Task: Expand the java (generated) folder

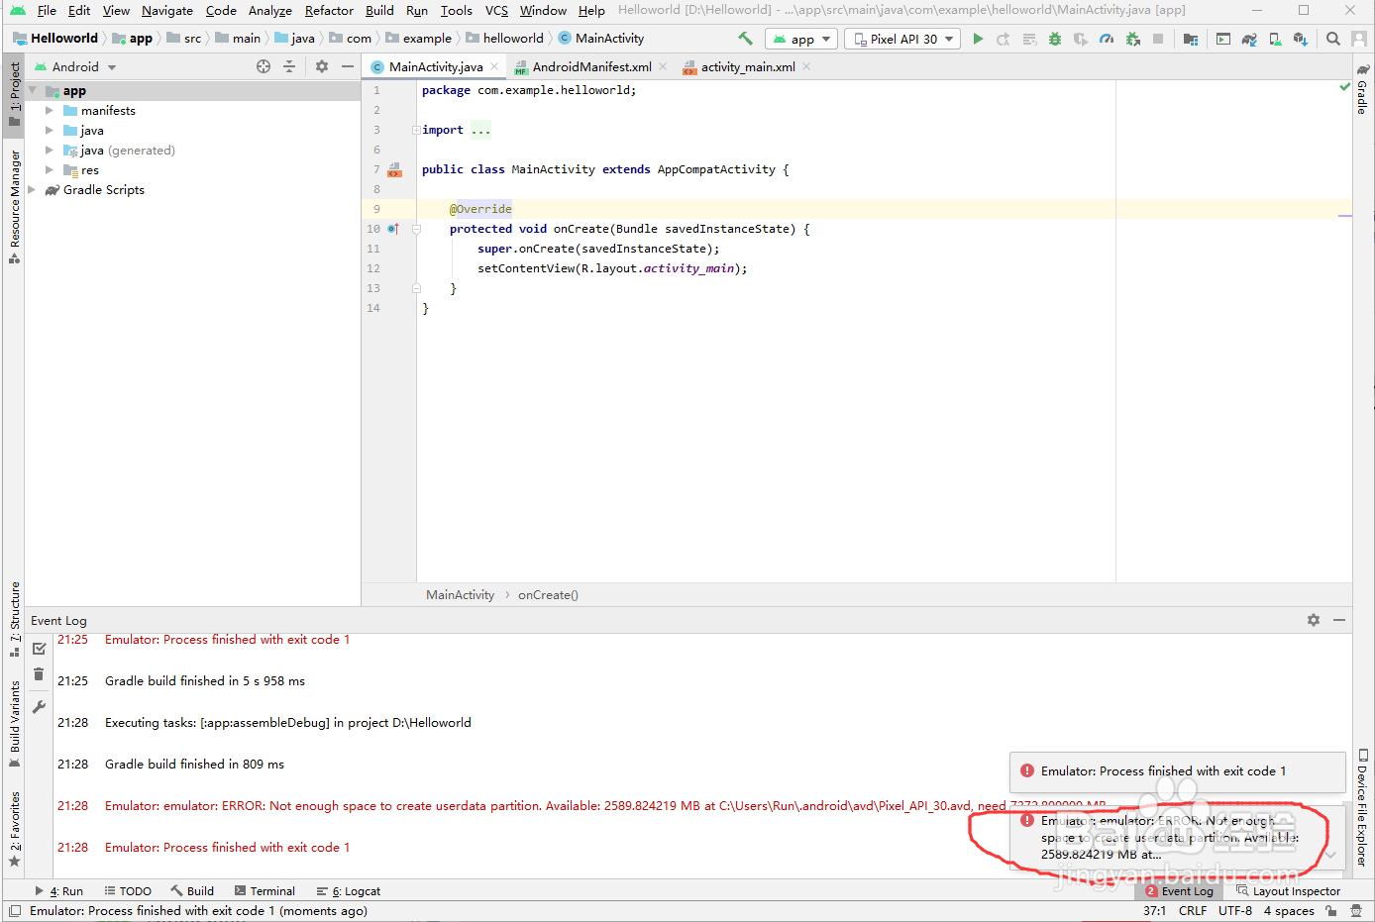Action: pos(49,151)
